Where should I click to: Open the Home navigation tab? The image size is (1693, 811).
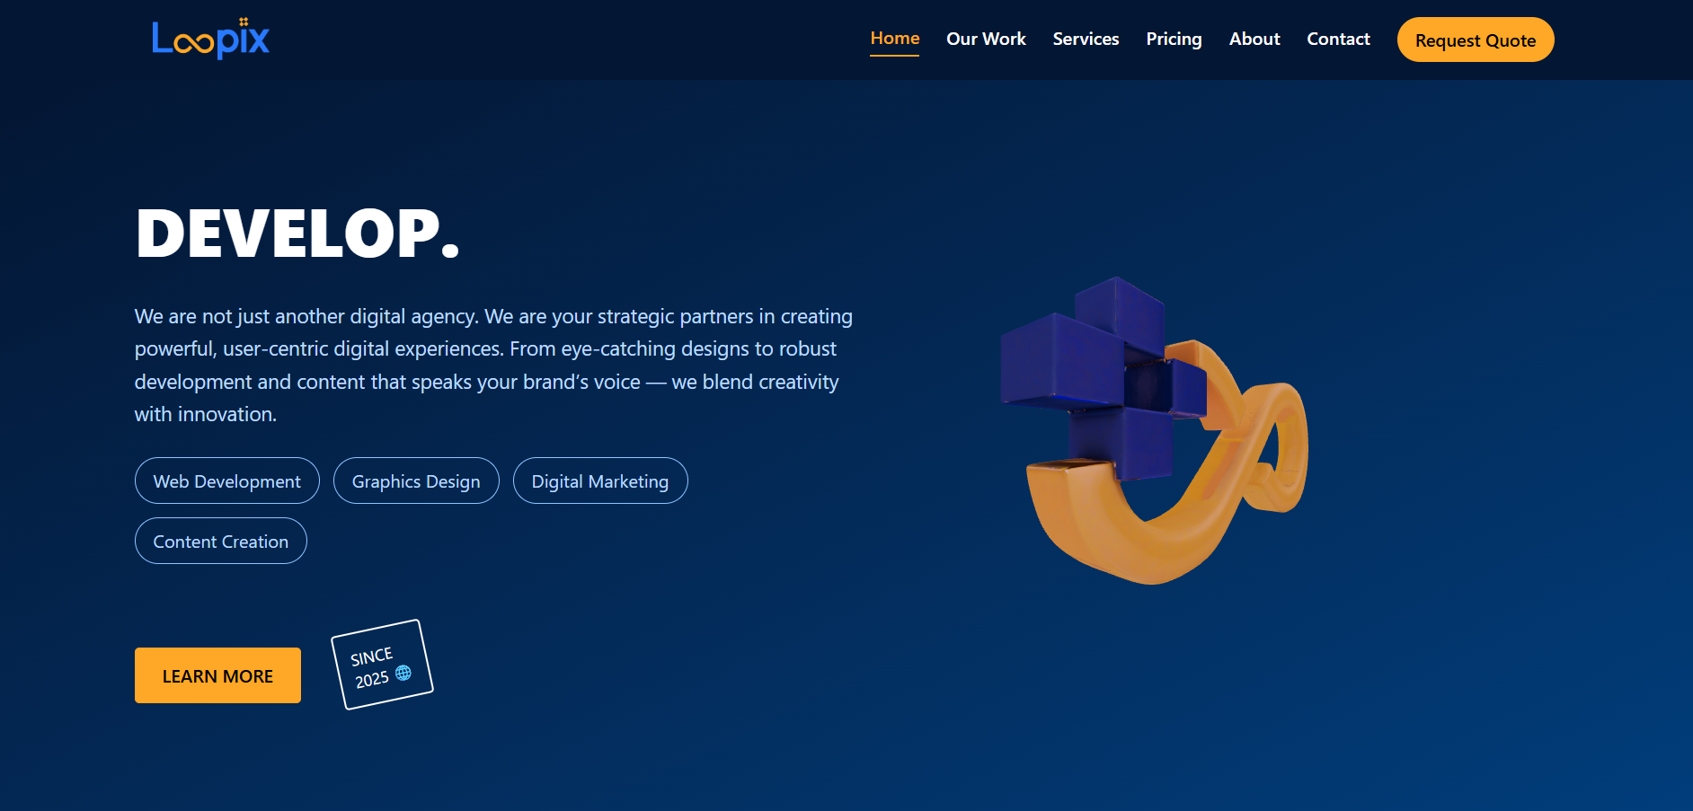[x=894, y=39]
